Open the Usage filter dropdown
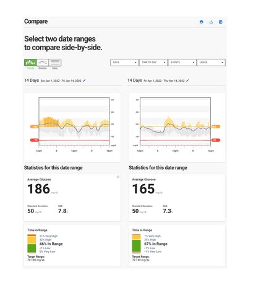Image resolution: width=256 pixels, height=290 pixels. (x=211, y=63)
